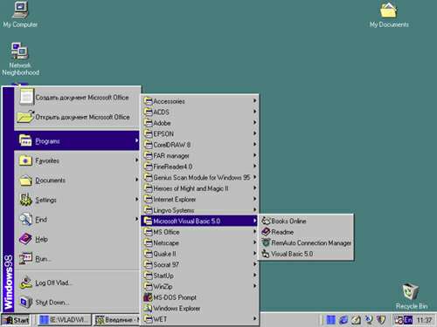This screenshot has width=437, height=327.
Task: Switch to the Введение taskbar button
Action: click(116, 320)
